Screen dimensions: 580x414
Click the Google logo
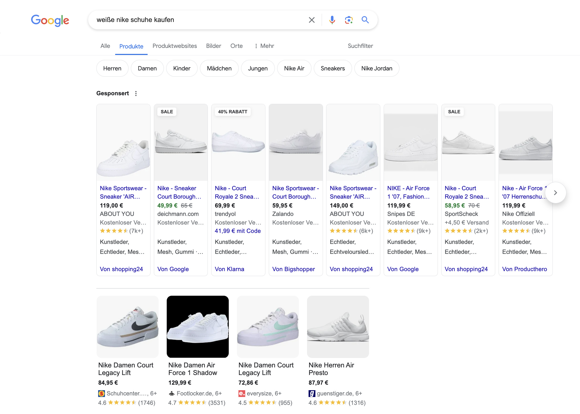coord(50,20)
